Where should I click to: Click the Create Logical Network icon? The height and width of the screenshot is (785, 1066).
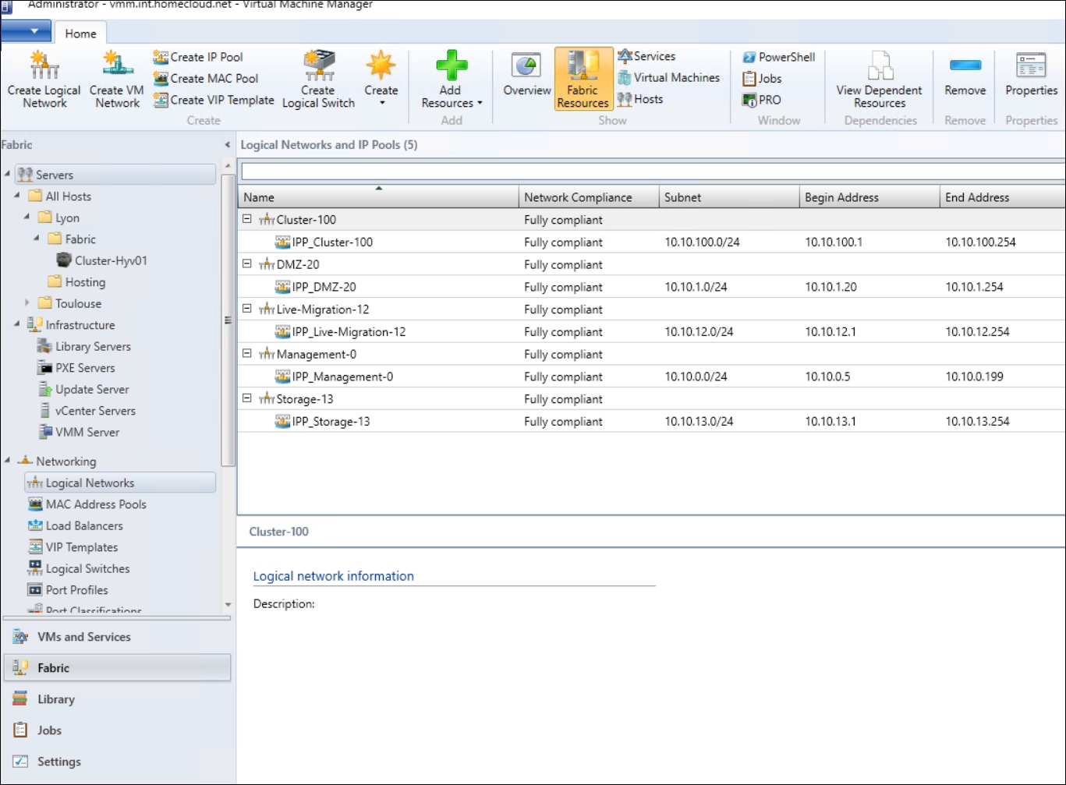(44, 66)
